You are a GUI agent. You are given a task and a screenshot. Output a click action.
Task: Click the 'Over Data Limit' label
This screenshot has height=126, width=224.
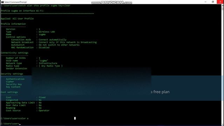16,105
